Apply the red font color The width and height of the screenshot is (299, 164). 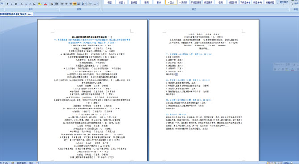click(46, 4)
